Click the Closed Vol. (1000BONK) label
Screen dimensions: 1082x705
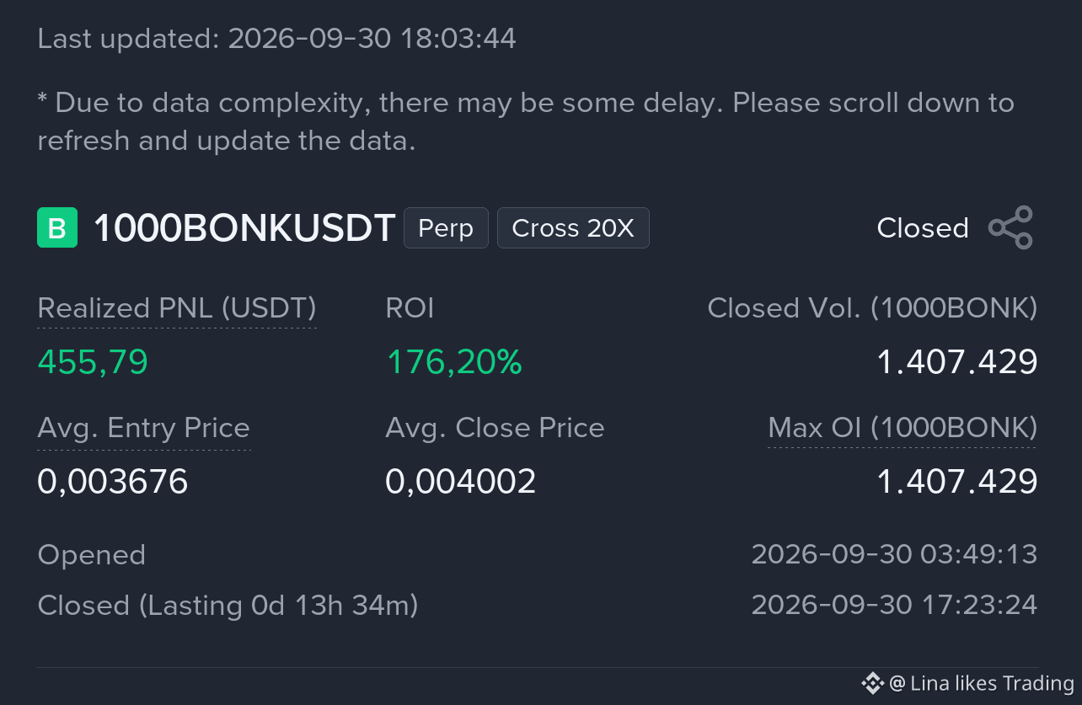(x=872, y=308)
